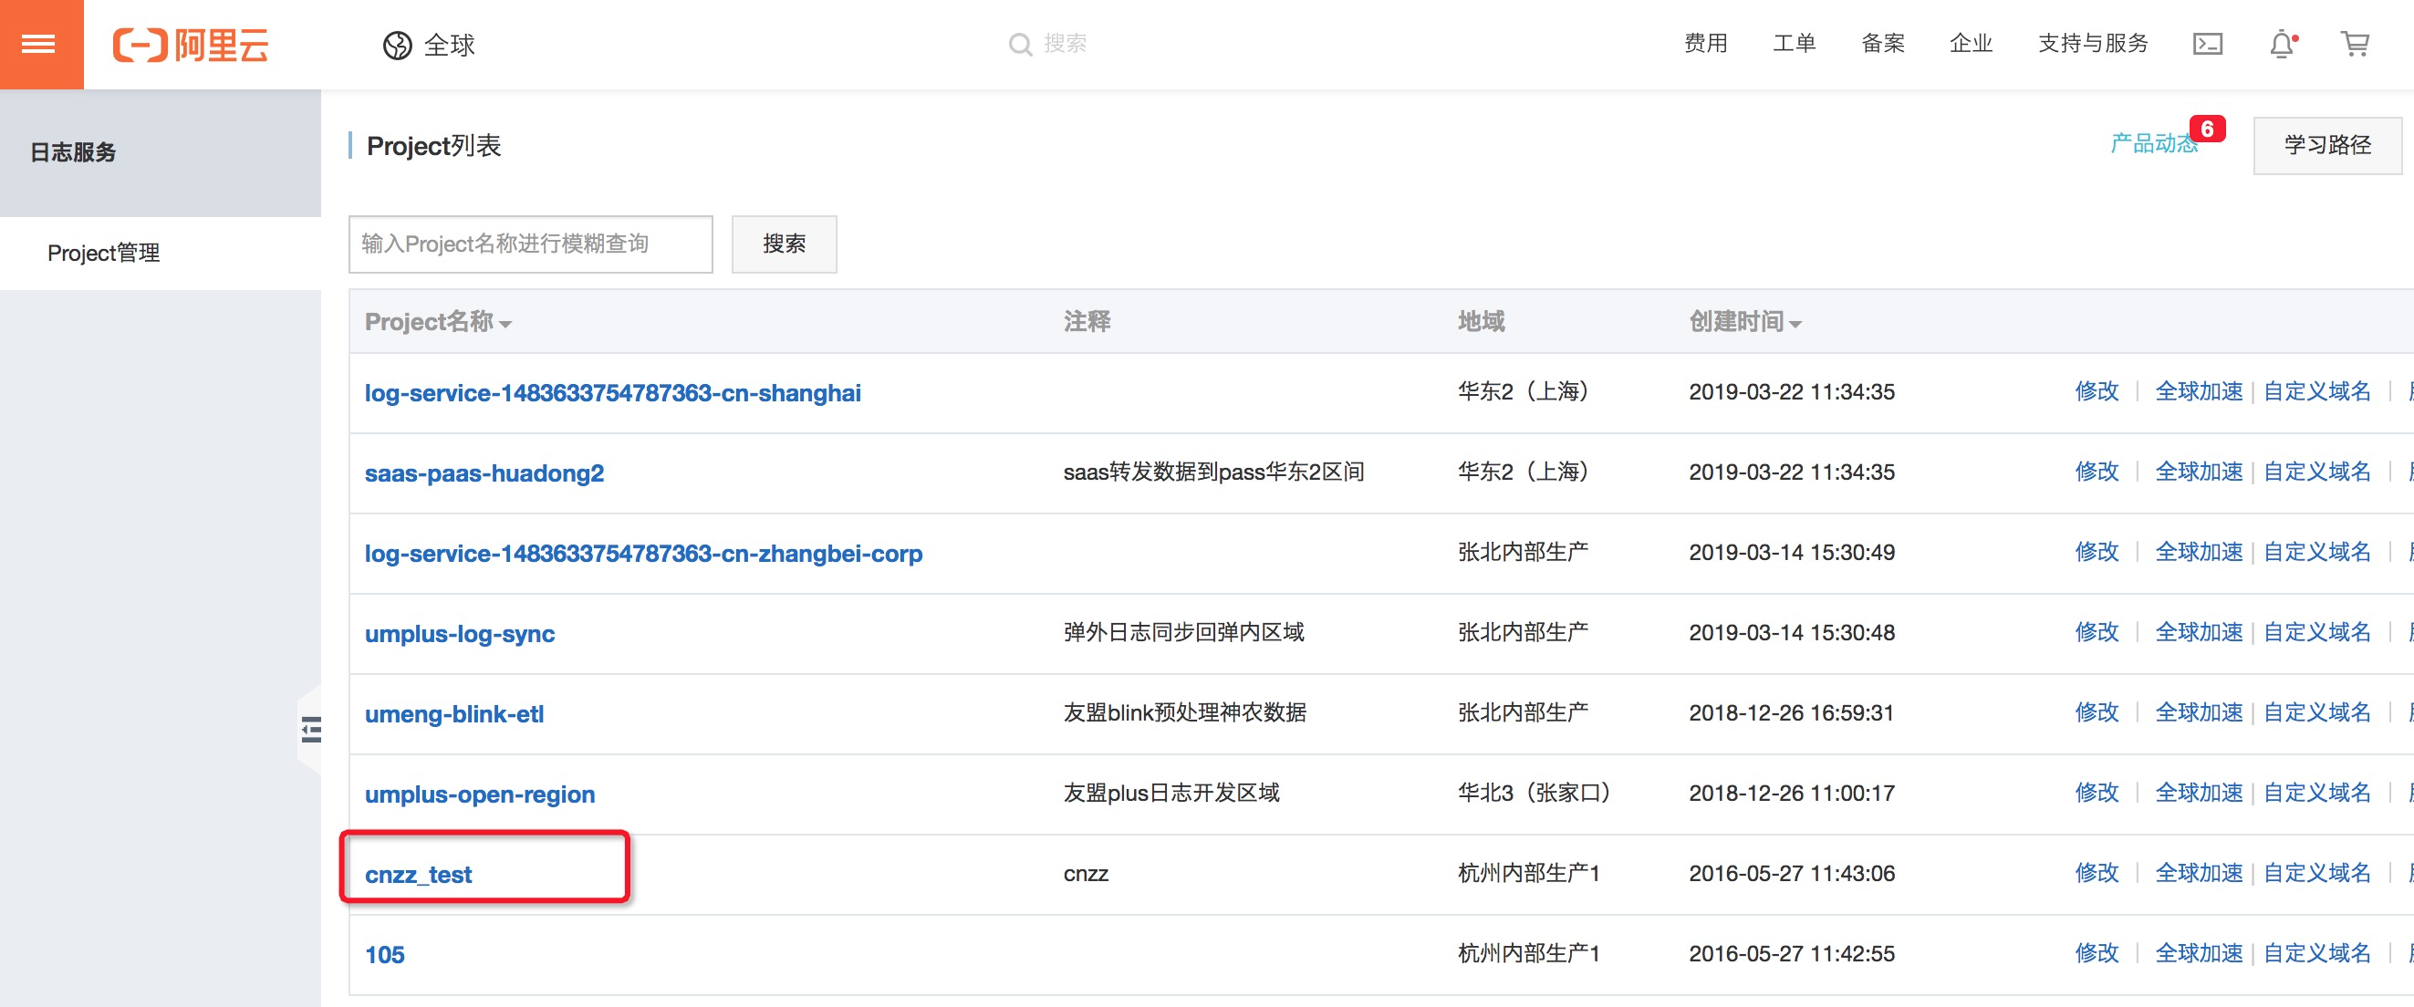Click 自定义域名 for umplus-open-region

coord(2316,794)
